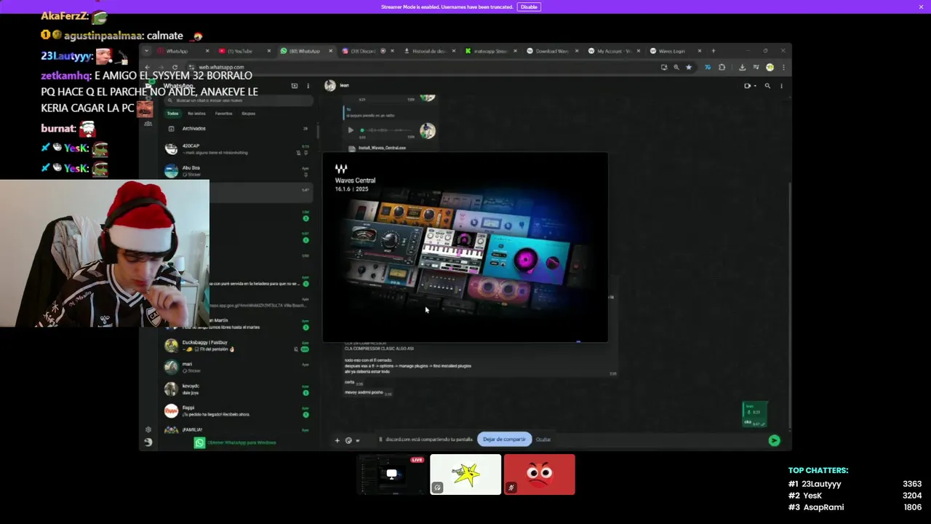Open the conversation menu three dots

click(x=781, y=86)
